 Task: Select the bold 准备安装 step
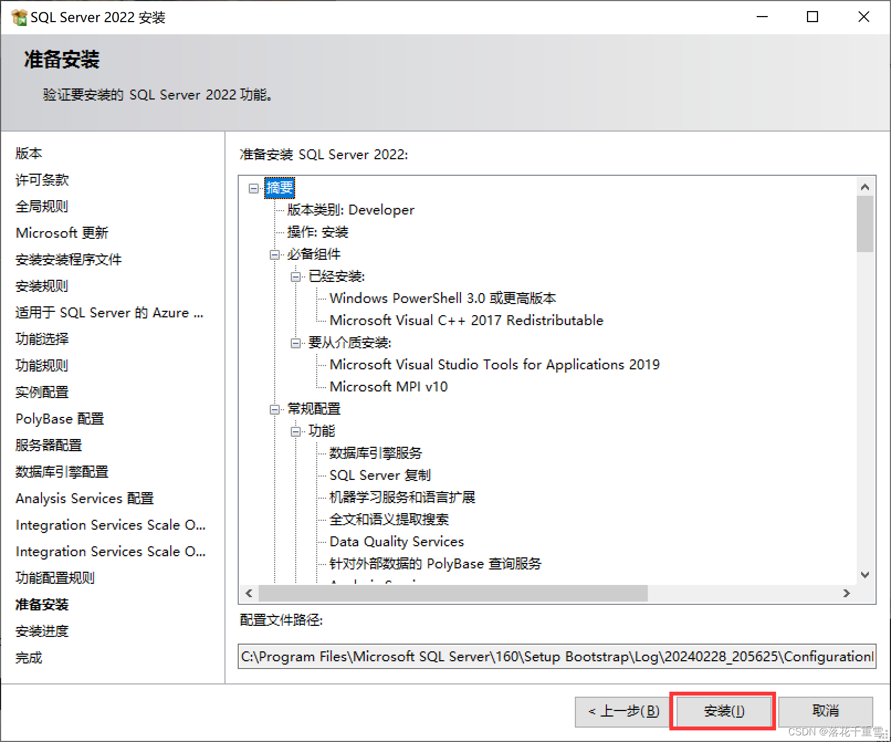42,604
